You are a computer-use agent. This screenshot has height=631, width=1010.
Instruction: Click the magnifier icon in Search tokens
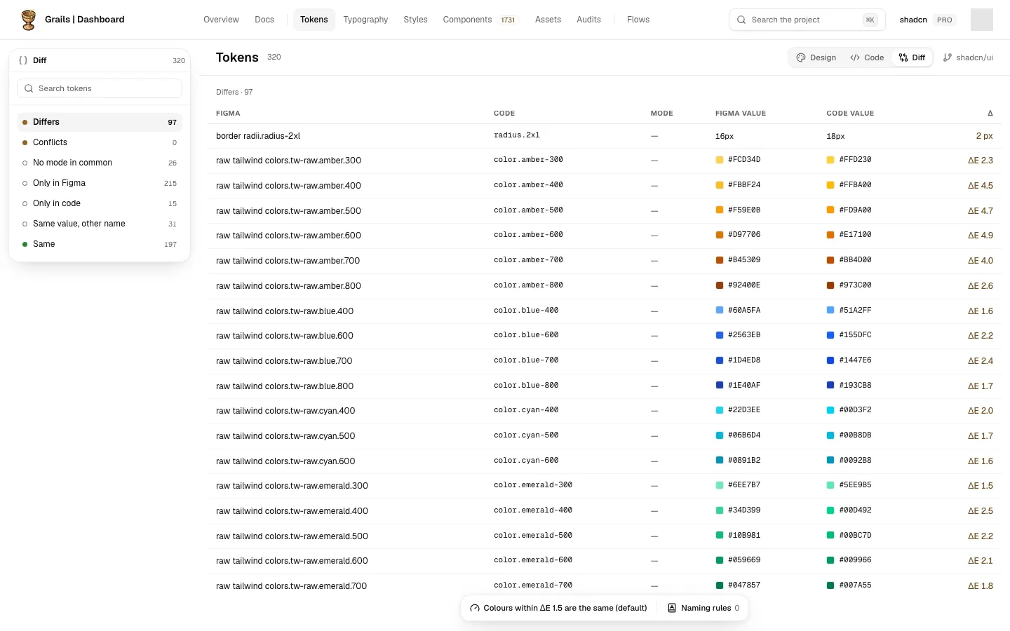click(29, 88)
